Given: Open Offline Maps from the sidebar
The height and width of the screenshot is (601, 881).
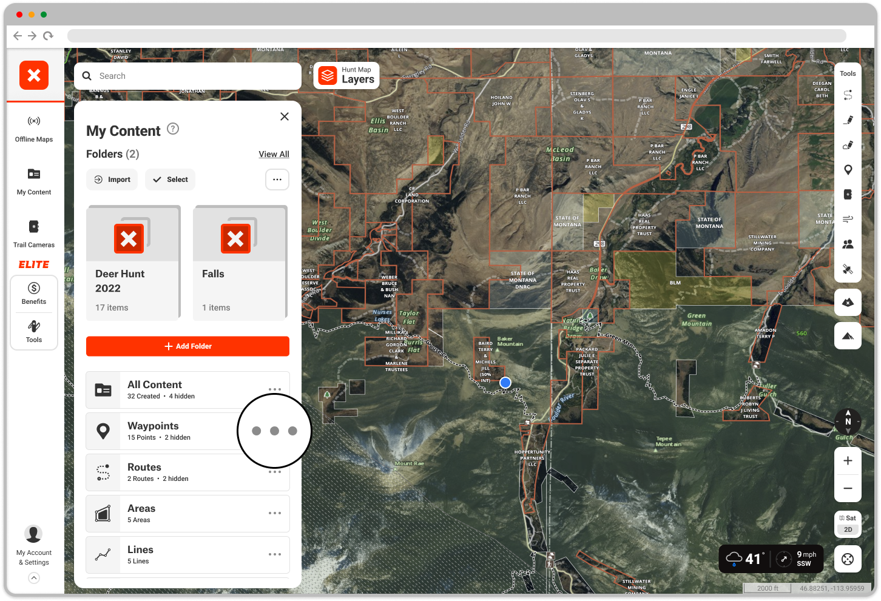Looking at the screenshot, I should coord(34,129).
